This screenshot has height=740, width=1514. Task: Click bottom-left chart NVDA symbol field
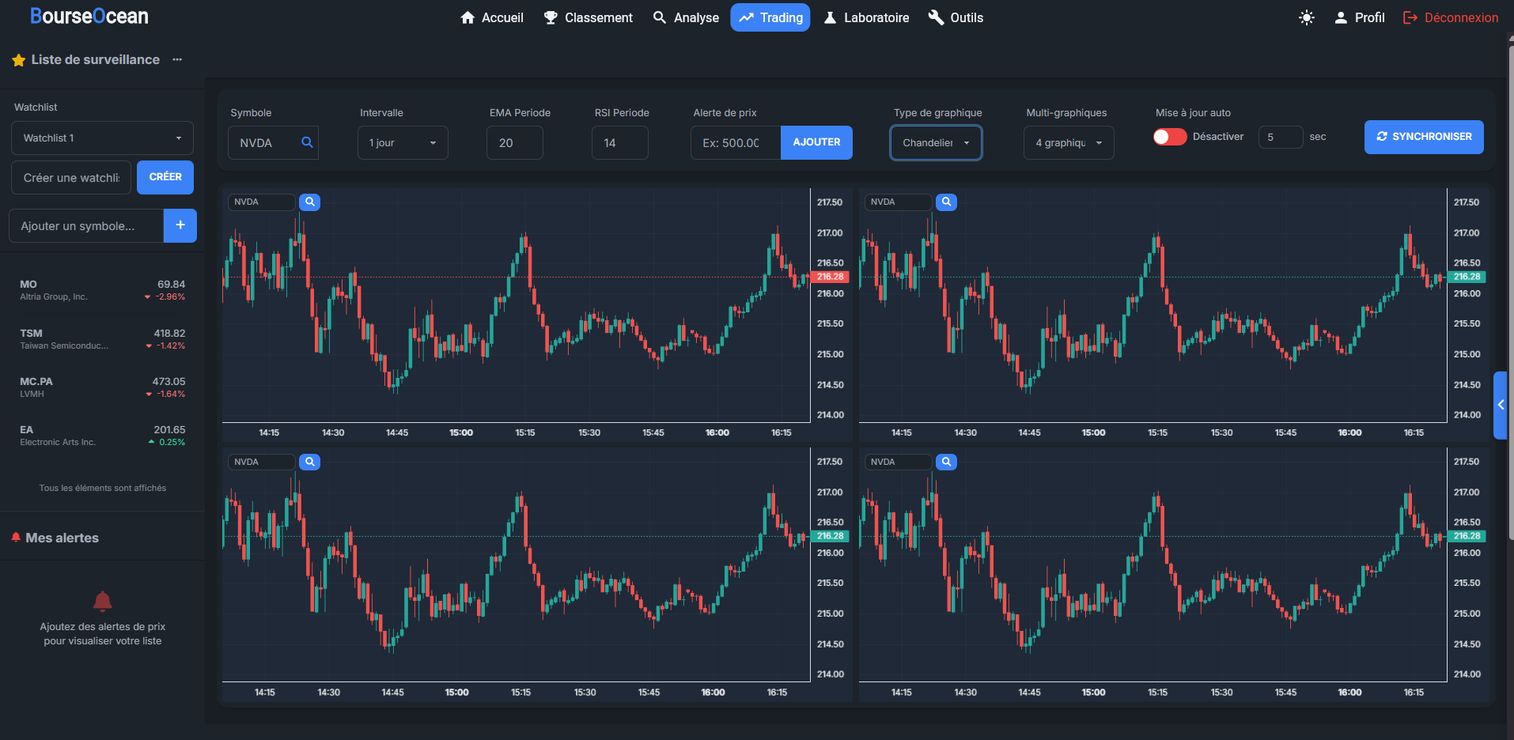click(262, 462)
